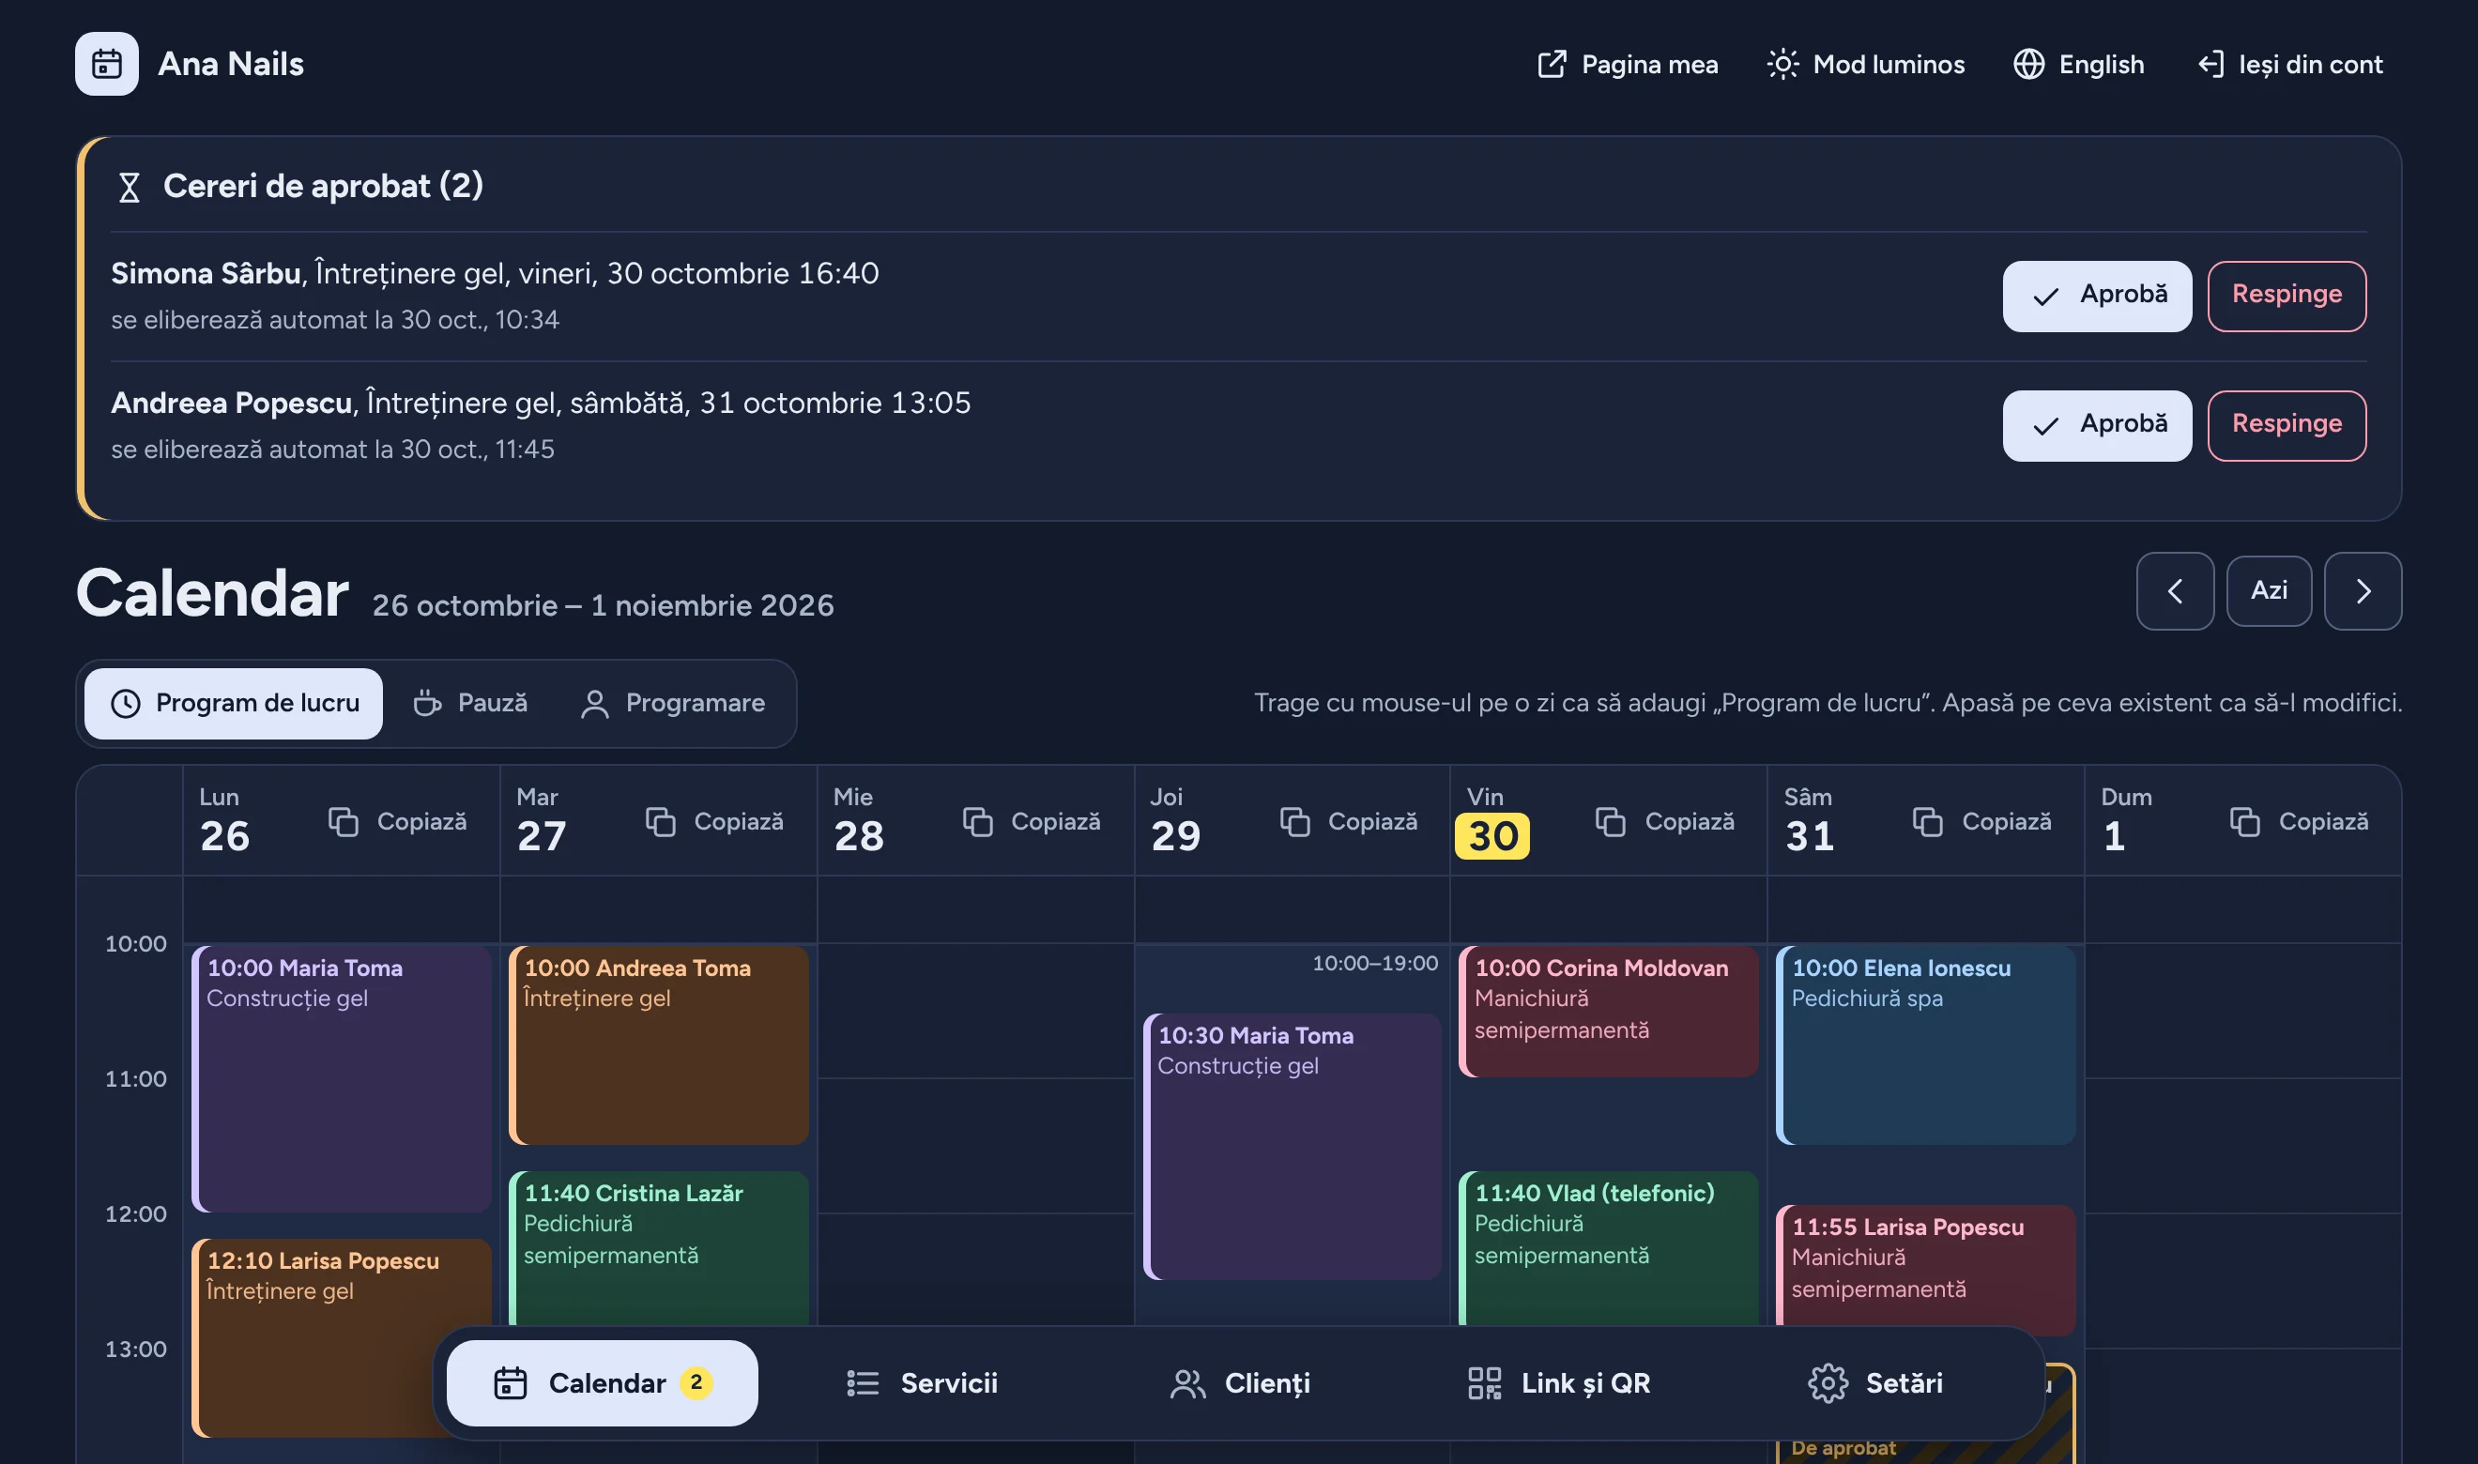The height and width of the screenshot is (1464, 2478).
Task: Approve Andreea Popescu's request
Action: point(2097,425)
